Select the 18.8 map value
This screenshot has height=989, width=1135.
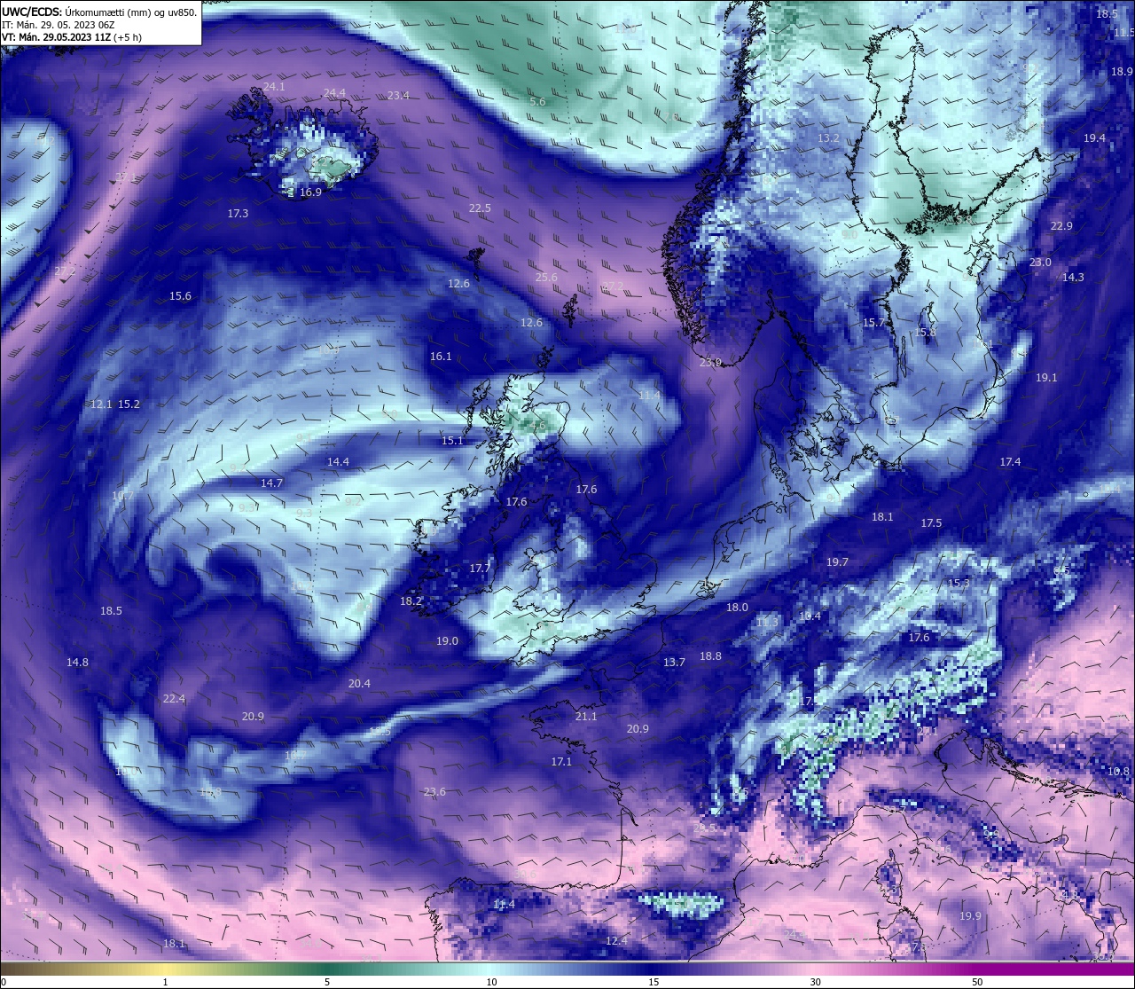coord(710,656)
